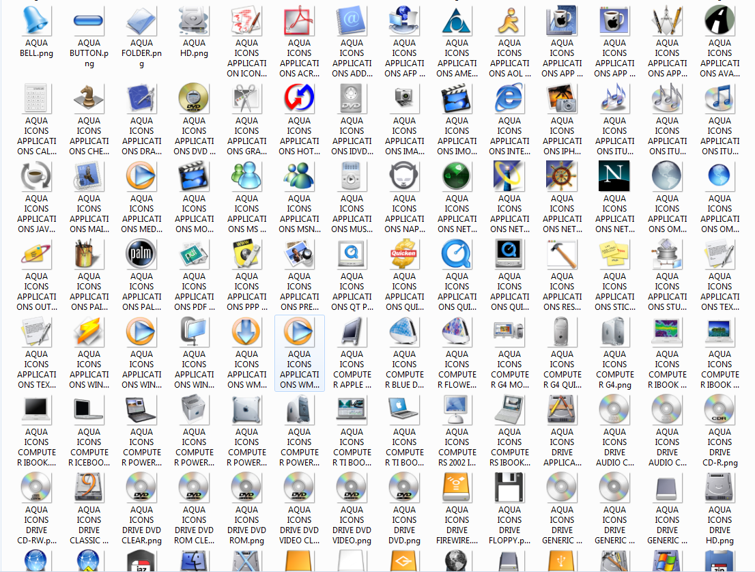
Task: Select the MSN Messenger buddies icon
Action: [299, 176]
